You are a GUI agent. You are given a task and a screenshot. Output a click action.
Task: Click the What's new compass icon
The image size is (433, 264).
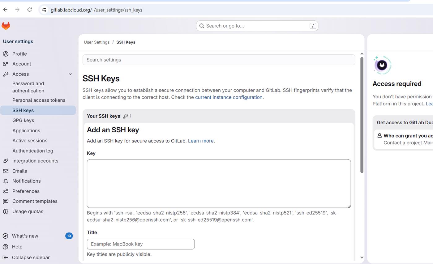[x=5, y=236]
